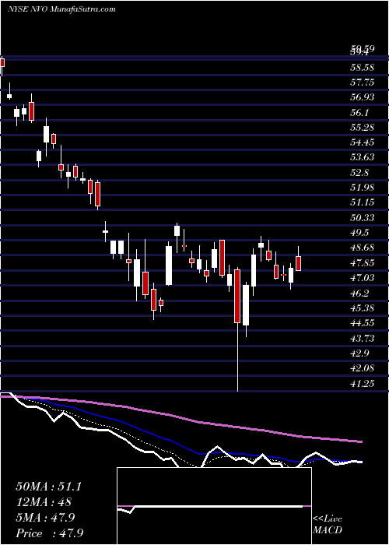Click the 58.58 price level label
This screenshot has height=545, width=389.
point(363,68)
